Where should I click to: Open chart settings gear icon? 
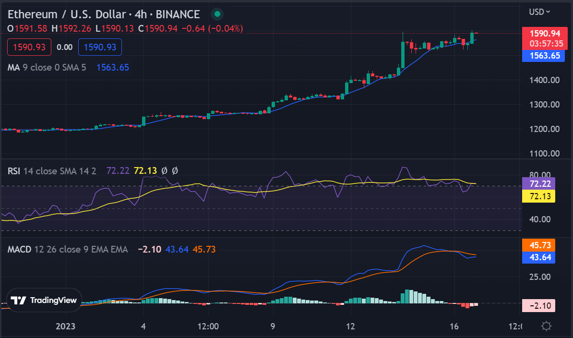[x=546, y=326]
